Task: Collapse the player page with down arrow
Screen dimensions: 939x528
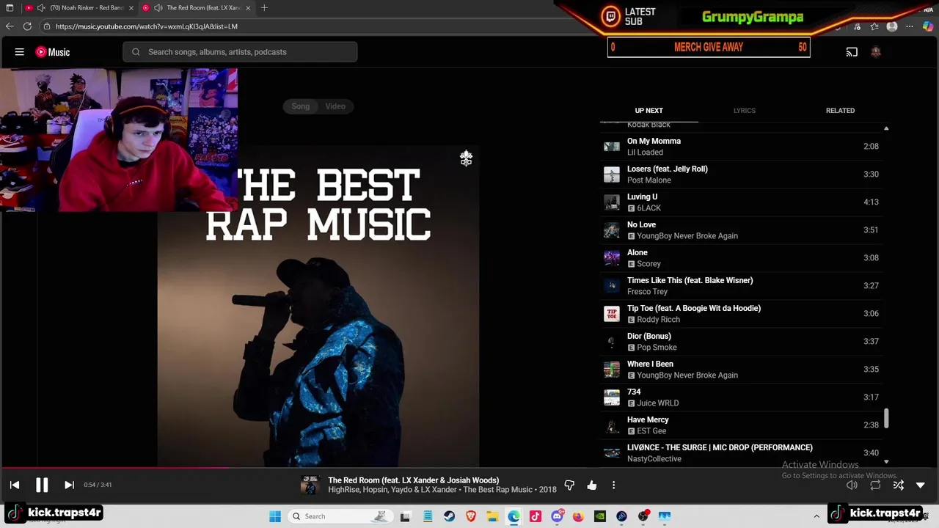Action: [921, 485]
